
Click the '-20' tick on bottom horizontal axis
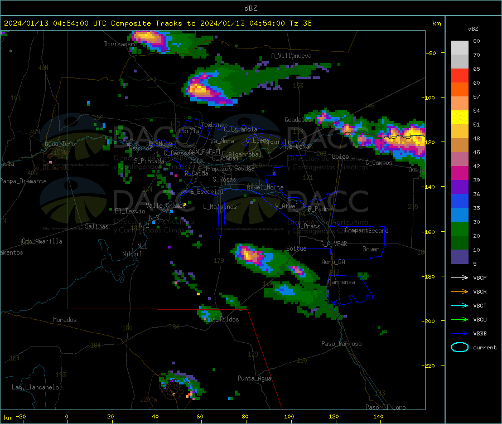(21, 416)
